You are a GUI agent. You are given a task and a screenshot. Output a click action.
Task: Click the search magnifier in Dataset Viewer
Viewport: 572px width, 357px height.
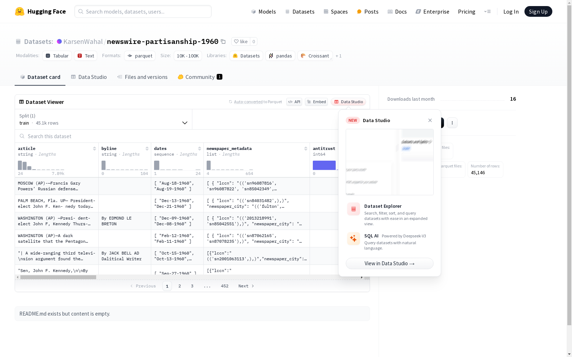(x=22, y=136)
